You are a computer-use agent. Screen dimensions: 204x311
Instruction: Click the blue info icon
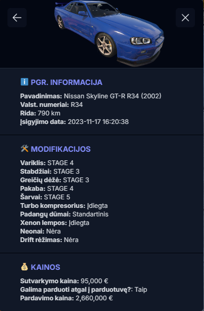click(25, 82)
